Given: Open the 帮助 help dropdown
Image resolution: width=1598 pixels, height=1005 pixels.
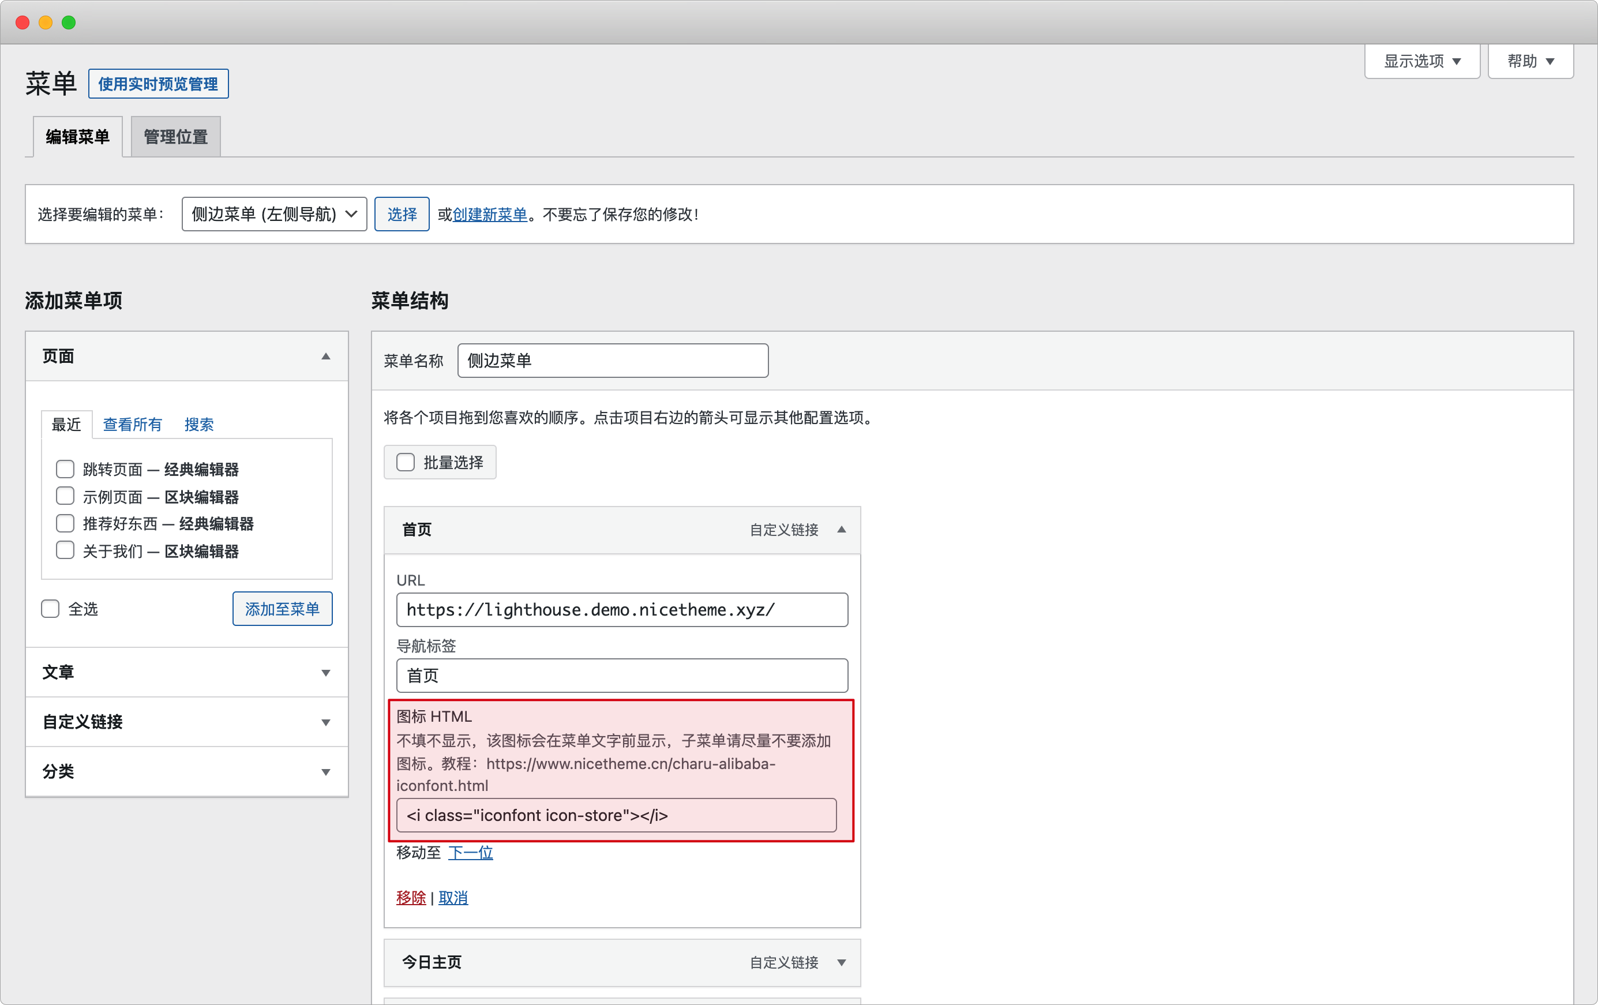Looking at the screenshot, I should tap(1531, 61).
